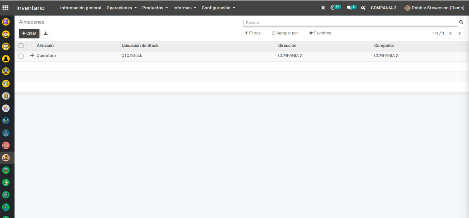This screenshot has width=469, height=218.
Task: Click the debug bug icon
Action: [x=323, y=8]
